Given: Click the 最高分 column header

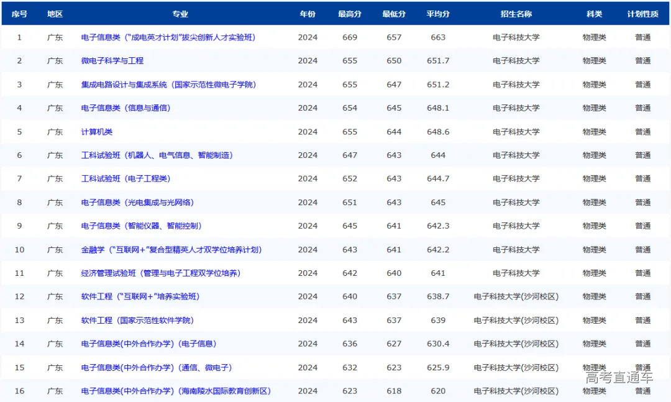Looking at the screenshot, I should pyautogui.click(x=350, y=14).
